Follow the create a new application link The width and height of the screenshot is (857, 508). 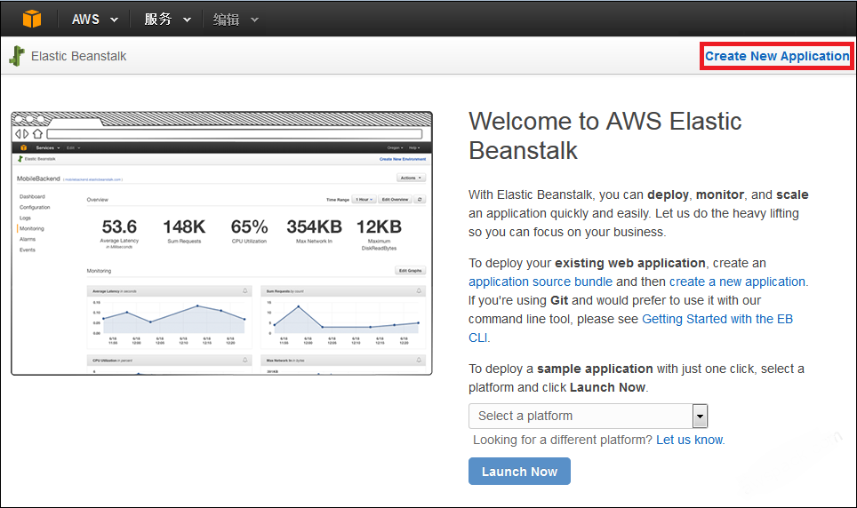(x=737, y=282)
